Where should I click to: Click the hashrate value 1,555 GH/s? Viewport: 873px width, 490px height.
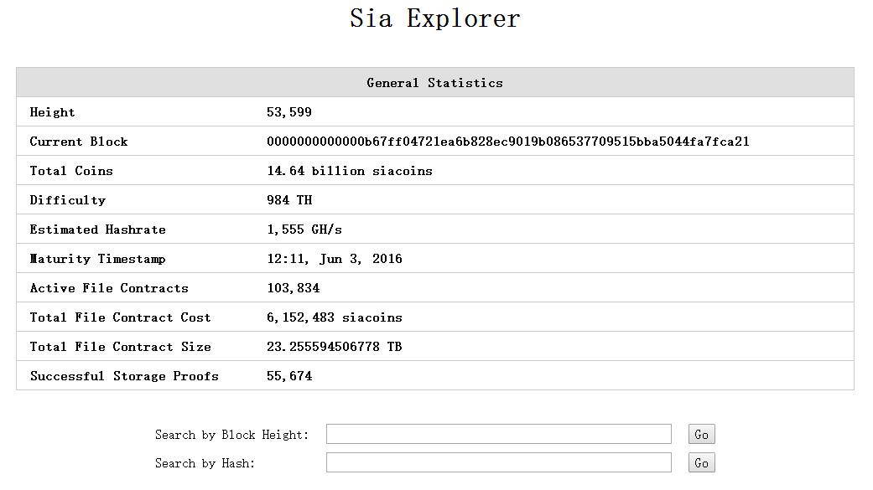(304, 230)
